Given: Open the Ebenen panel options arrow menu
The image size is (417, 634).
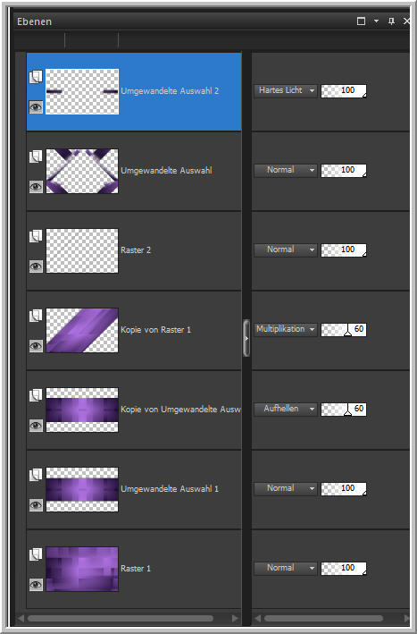Looking at the screenshot, I should pyautogui.click(x=376, y=21).
